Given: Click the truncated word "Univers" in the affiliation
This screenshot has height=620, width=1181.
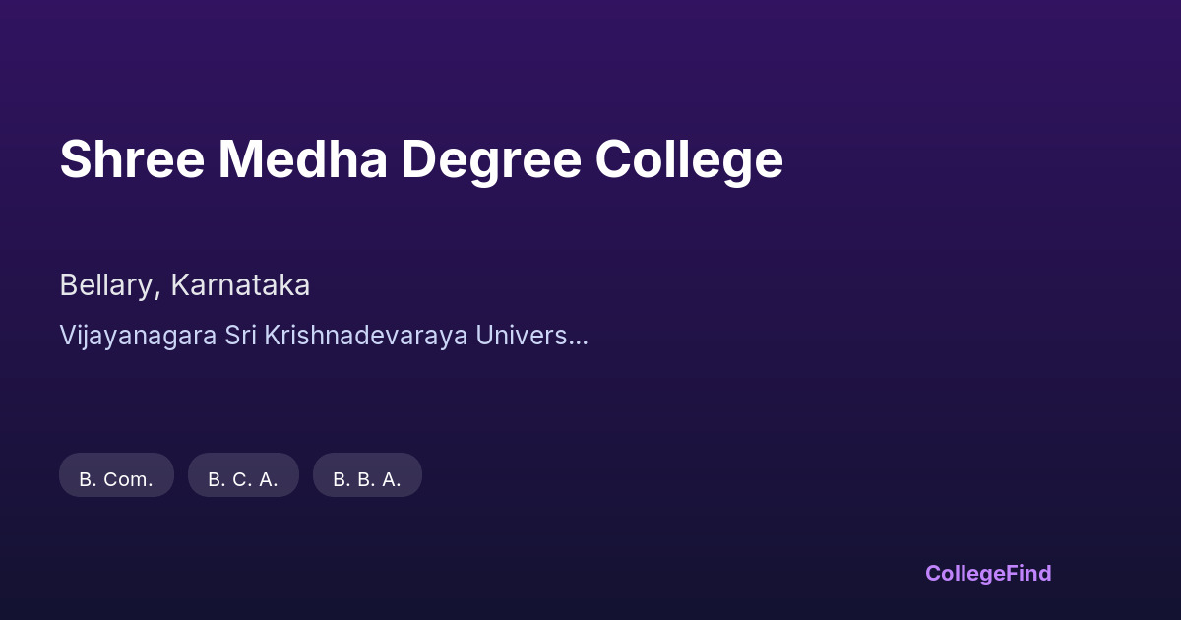Looking at the screenshot, I should coord(522,336).
